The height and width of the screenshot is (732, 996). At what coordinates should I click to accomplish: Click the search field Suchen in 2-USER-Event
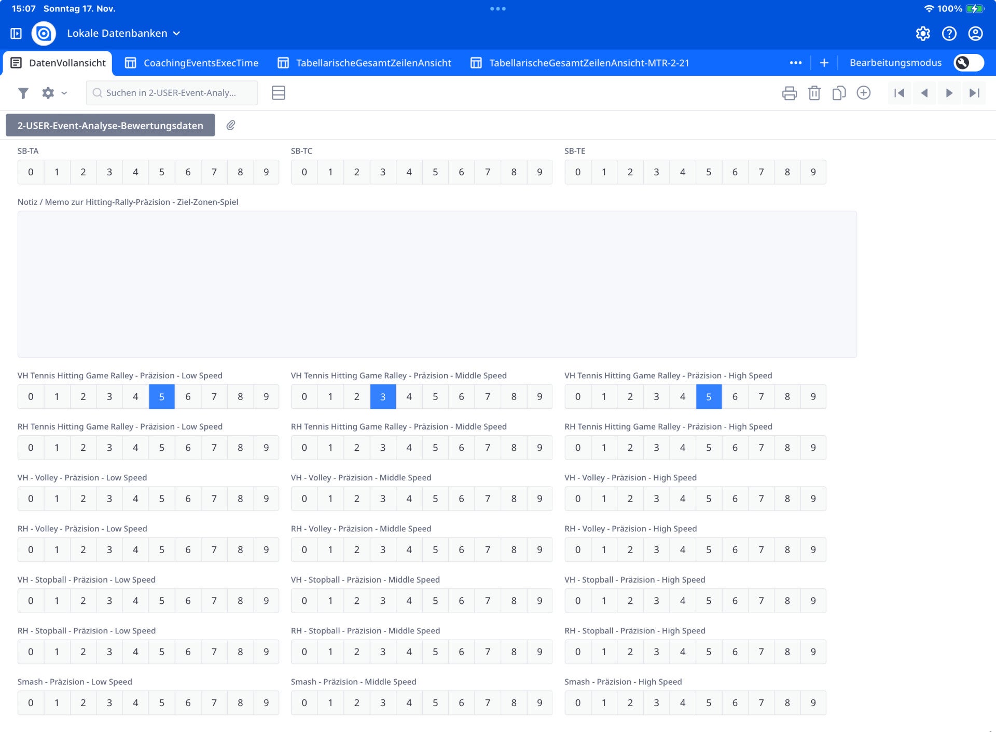click(171, 93)
